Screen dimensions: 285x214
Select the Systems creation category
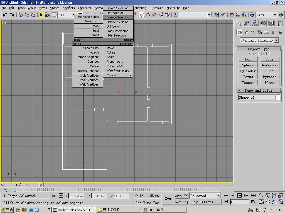pyautogui.click(x=279, y=32)
